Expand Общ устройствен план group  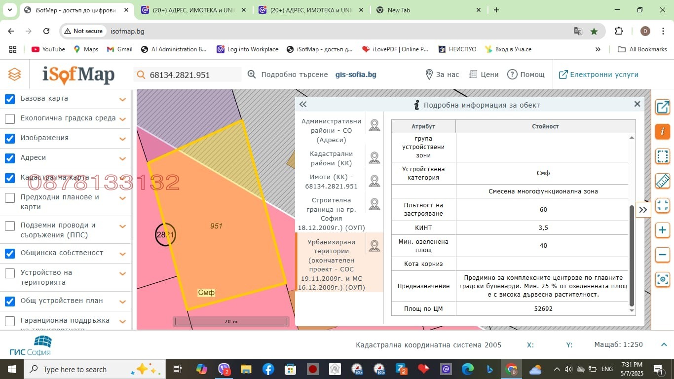(x=123, y=302)
